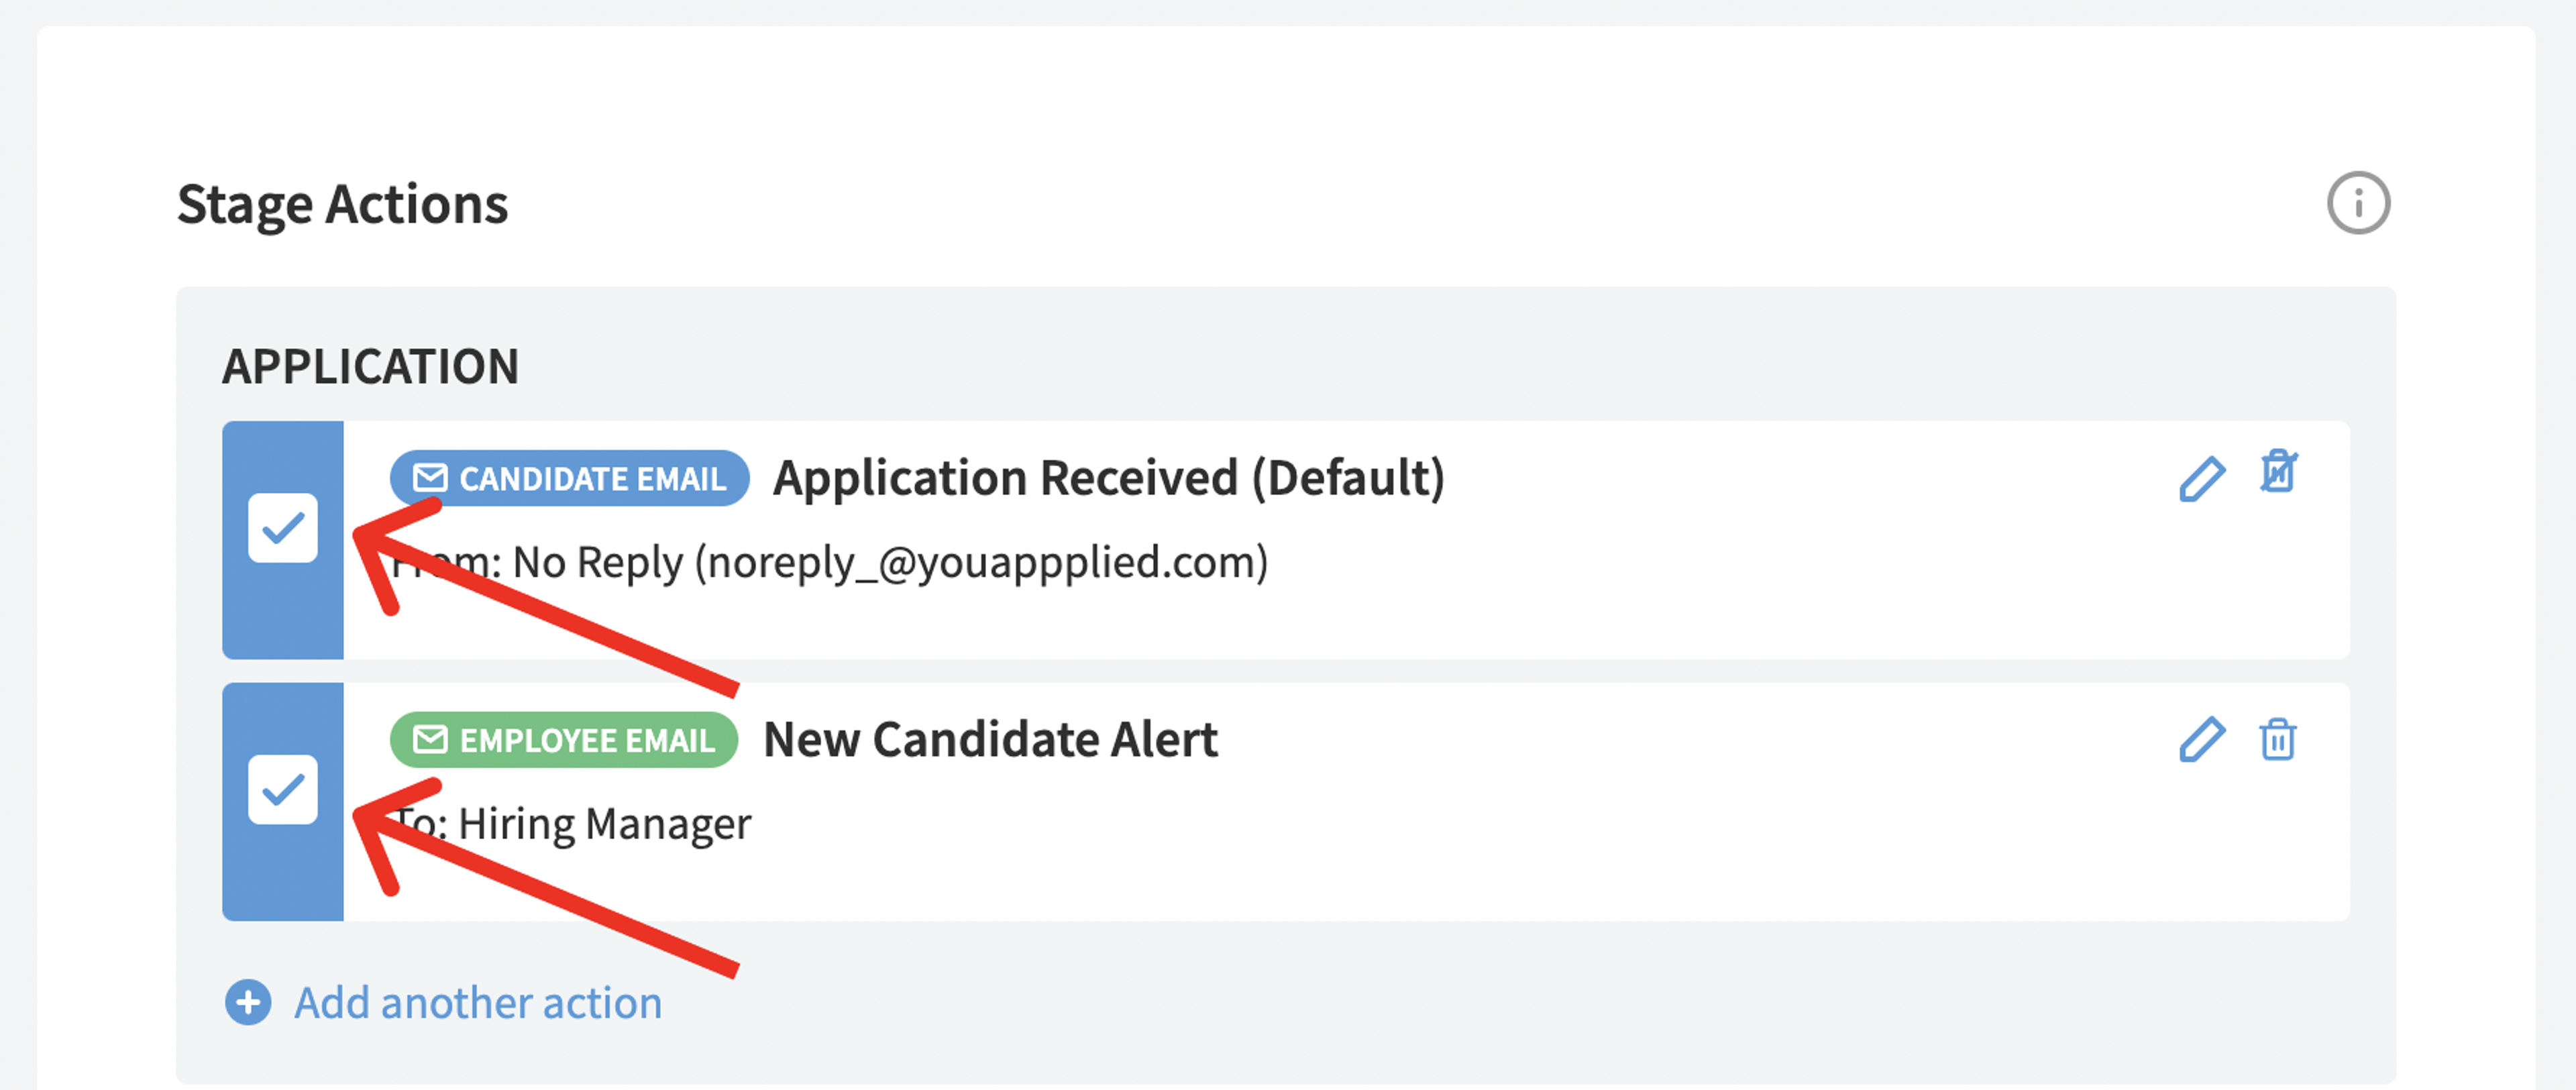Click the Stage Actions section heading
2576x1090 pixels.
pyautogui.click(x=343, y=205)
